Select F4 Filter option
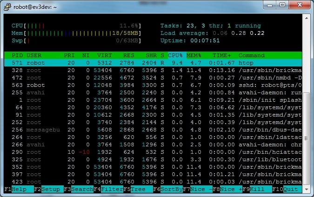The width and height of the screenshot is (314, 197). pos(108,189)
